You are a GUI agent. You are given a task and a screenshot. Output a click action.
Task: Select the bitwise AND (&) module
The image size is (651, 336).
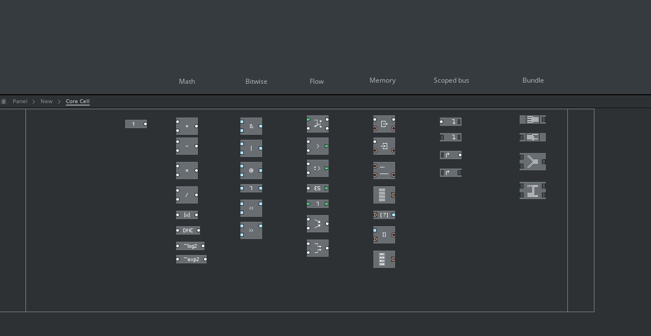click(251, 126)
